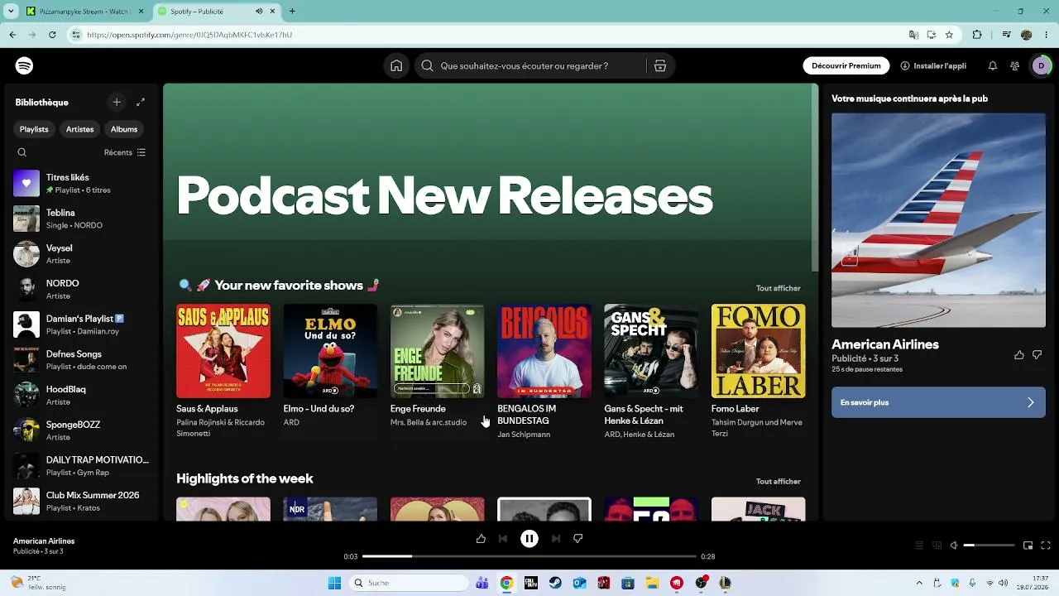Pause the playing advertisement

tap(529, 539)
